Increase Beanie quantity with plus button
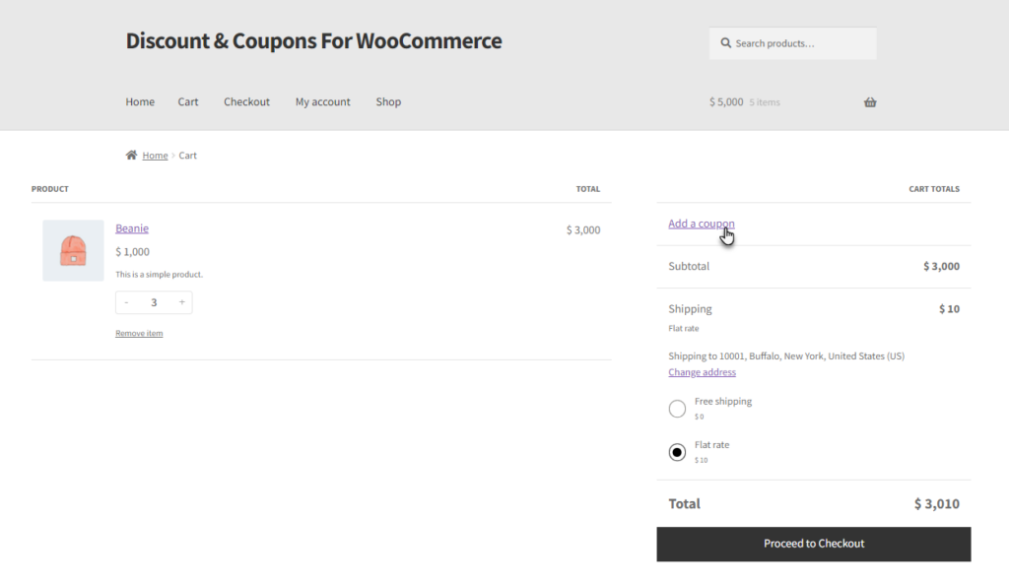This screenshot has width=1009, height=581. tap(182, 302)
